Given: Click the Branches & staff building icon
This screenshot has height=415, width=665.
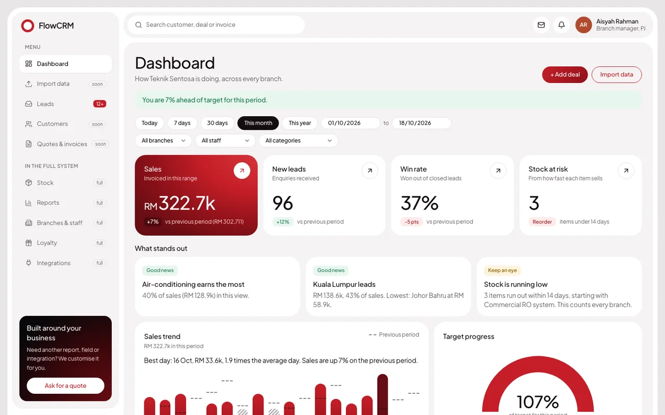Looking at the screenshot, I should (x=29, y=223).
